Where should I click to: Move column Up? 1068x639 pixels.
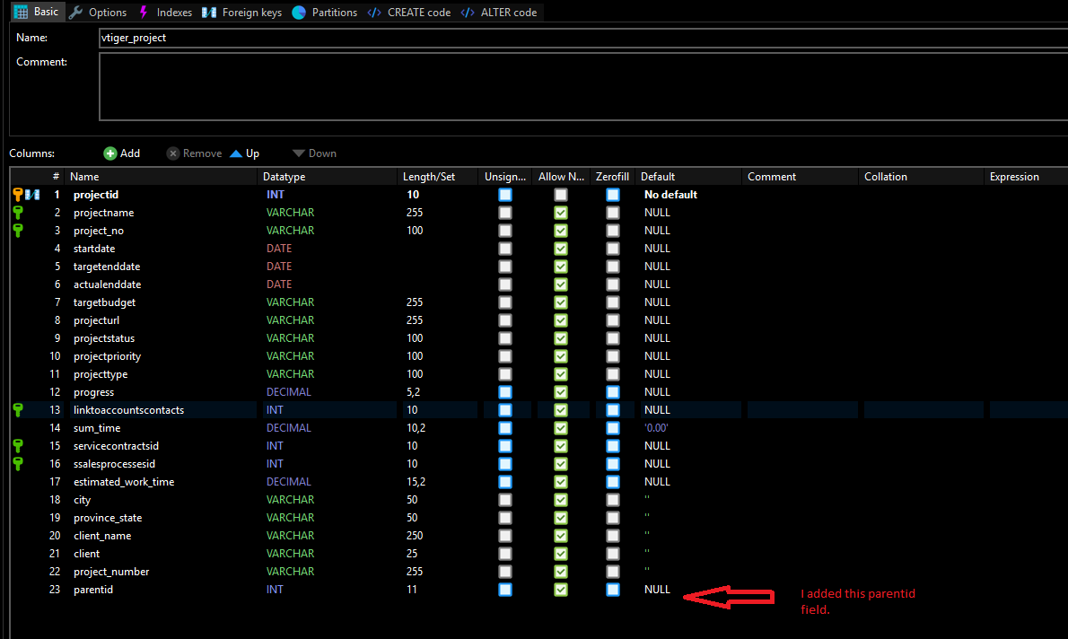244,153
